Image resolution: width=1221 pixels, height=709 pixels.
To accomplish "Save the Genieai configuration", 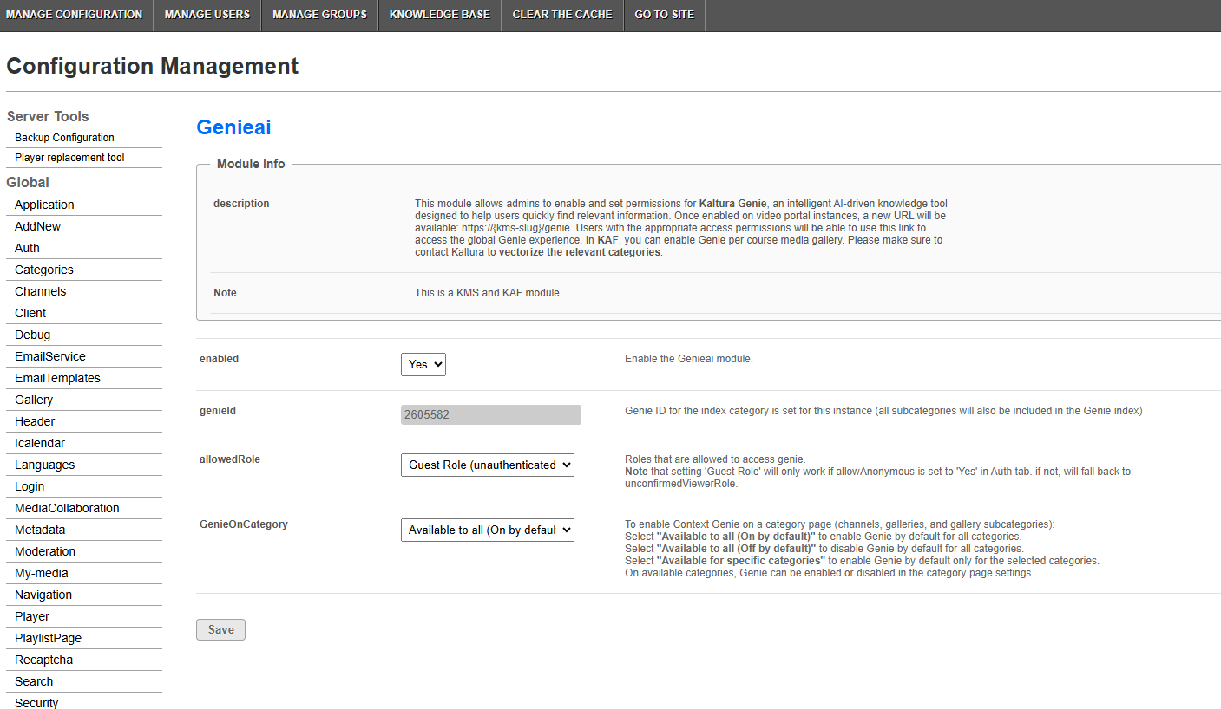I will [220, 629].
